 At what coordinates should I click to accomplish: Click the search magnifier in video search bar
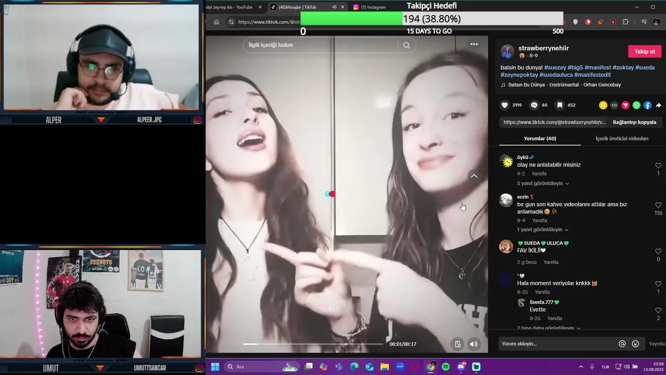tap(406, 45)
